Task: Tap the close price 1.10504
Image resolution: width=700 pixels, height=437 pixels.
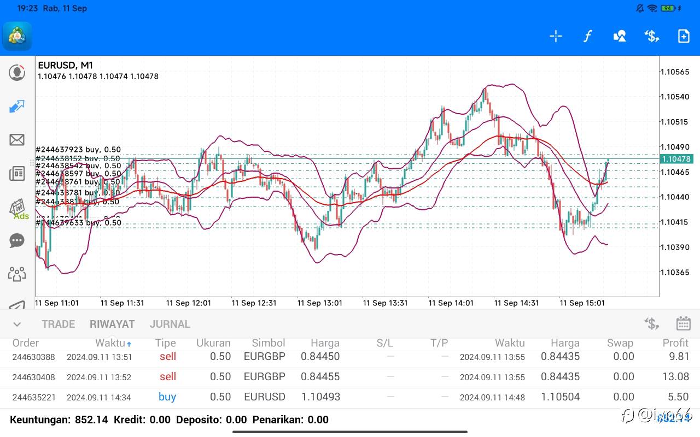Action: click(560, 397)
